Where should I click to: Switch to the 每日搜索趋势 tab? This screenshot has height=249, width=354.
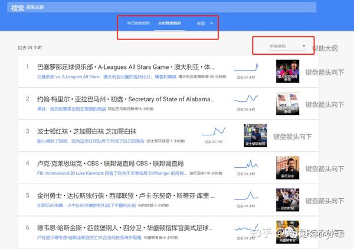point(139,23)
